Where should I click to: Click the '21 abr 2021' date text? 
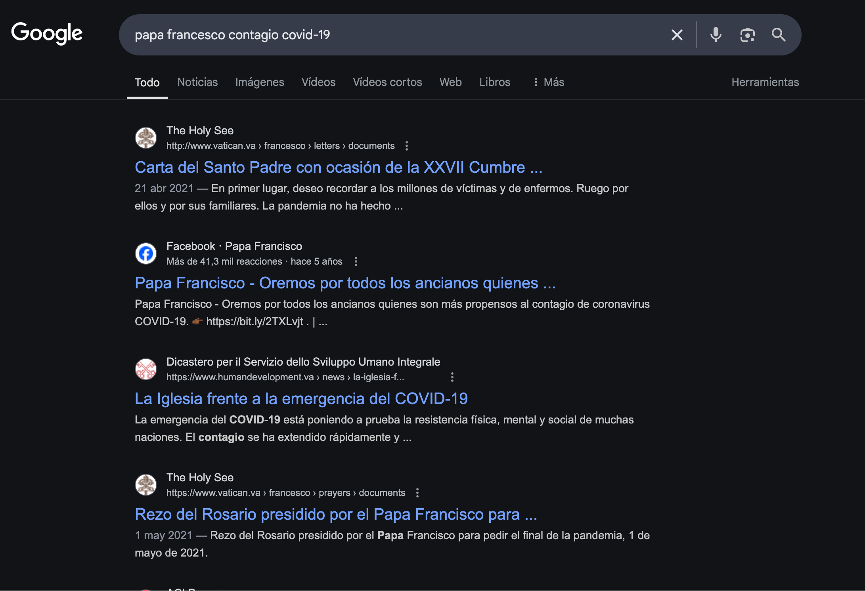pos(164,188)
